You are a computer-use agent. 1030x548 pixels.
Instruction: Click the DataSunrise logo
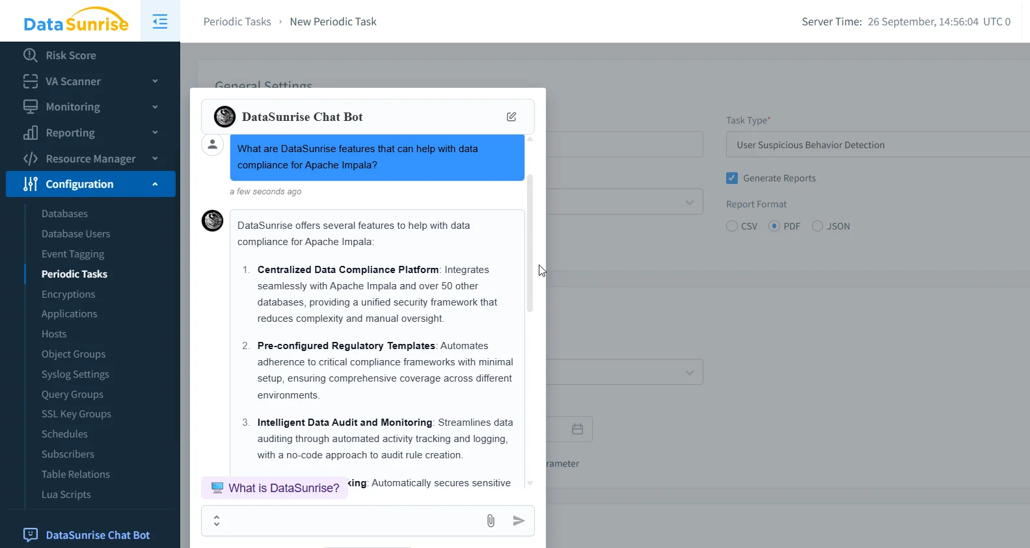[x=76, y=20]
